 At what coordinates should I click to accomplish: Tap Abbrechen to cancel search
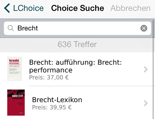pyautogui.click(x=131, y=8)
